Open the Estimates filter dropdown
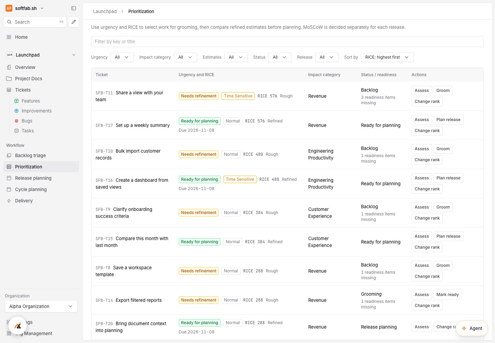The image size is (495, 343). click(x=236, y=57)
